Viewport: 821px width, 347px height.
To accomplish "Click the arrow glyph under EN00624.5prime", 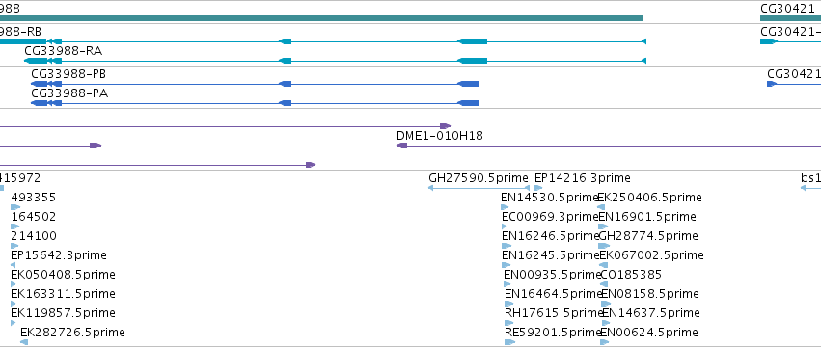I will click(x=605, y=342).
